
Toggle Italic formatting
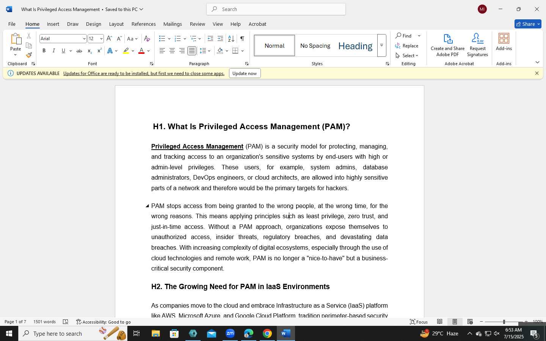click(x=54, y=51)
